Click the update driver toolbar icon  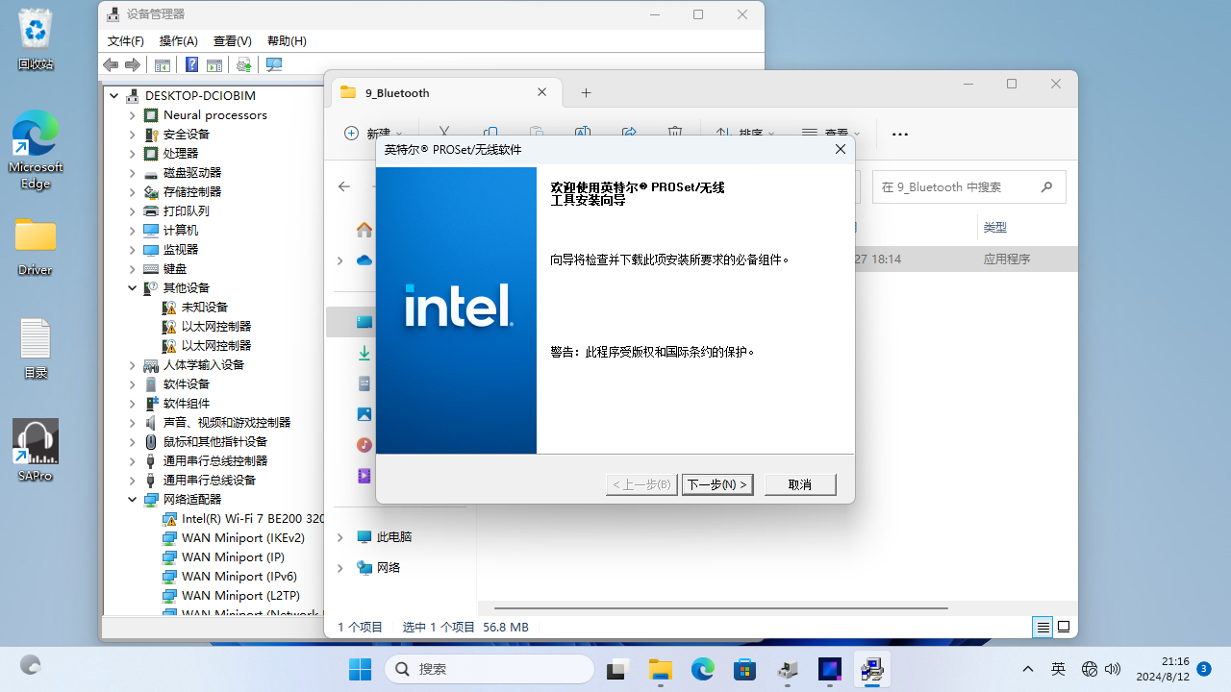click(x=244, y=65)
